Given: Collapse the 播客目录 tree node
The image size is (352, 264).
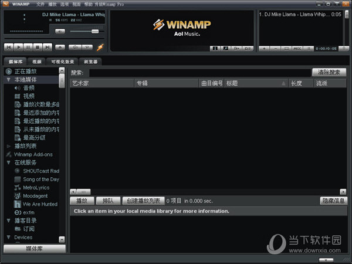Looking at the screenshot, I should 9,221.
